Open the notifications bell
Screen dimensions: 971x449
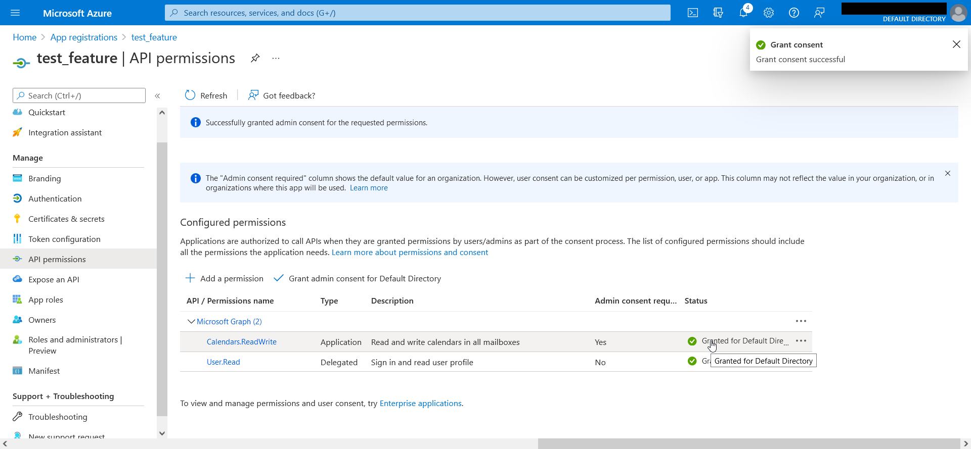pyautogui.click(x=743, y=13)
